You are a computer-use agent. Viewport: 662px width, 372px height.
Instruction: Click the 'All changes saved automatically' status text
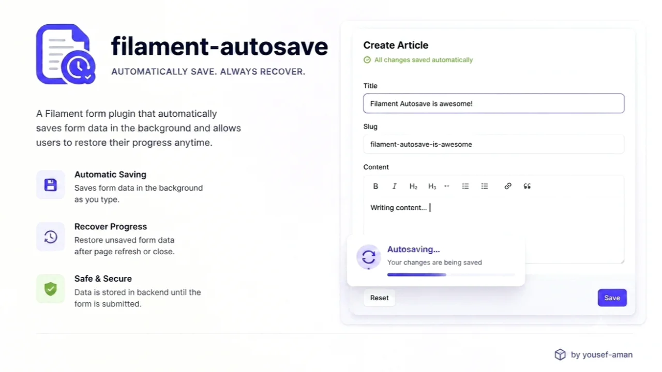424,60
